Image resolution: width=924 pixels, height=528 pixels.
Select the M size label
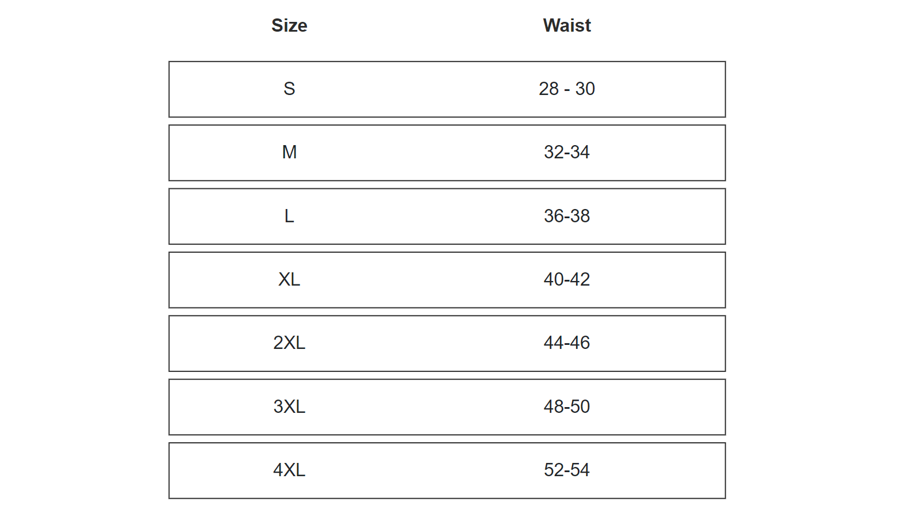pos(289,152)
